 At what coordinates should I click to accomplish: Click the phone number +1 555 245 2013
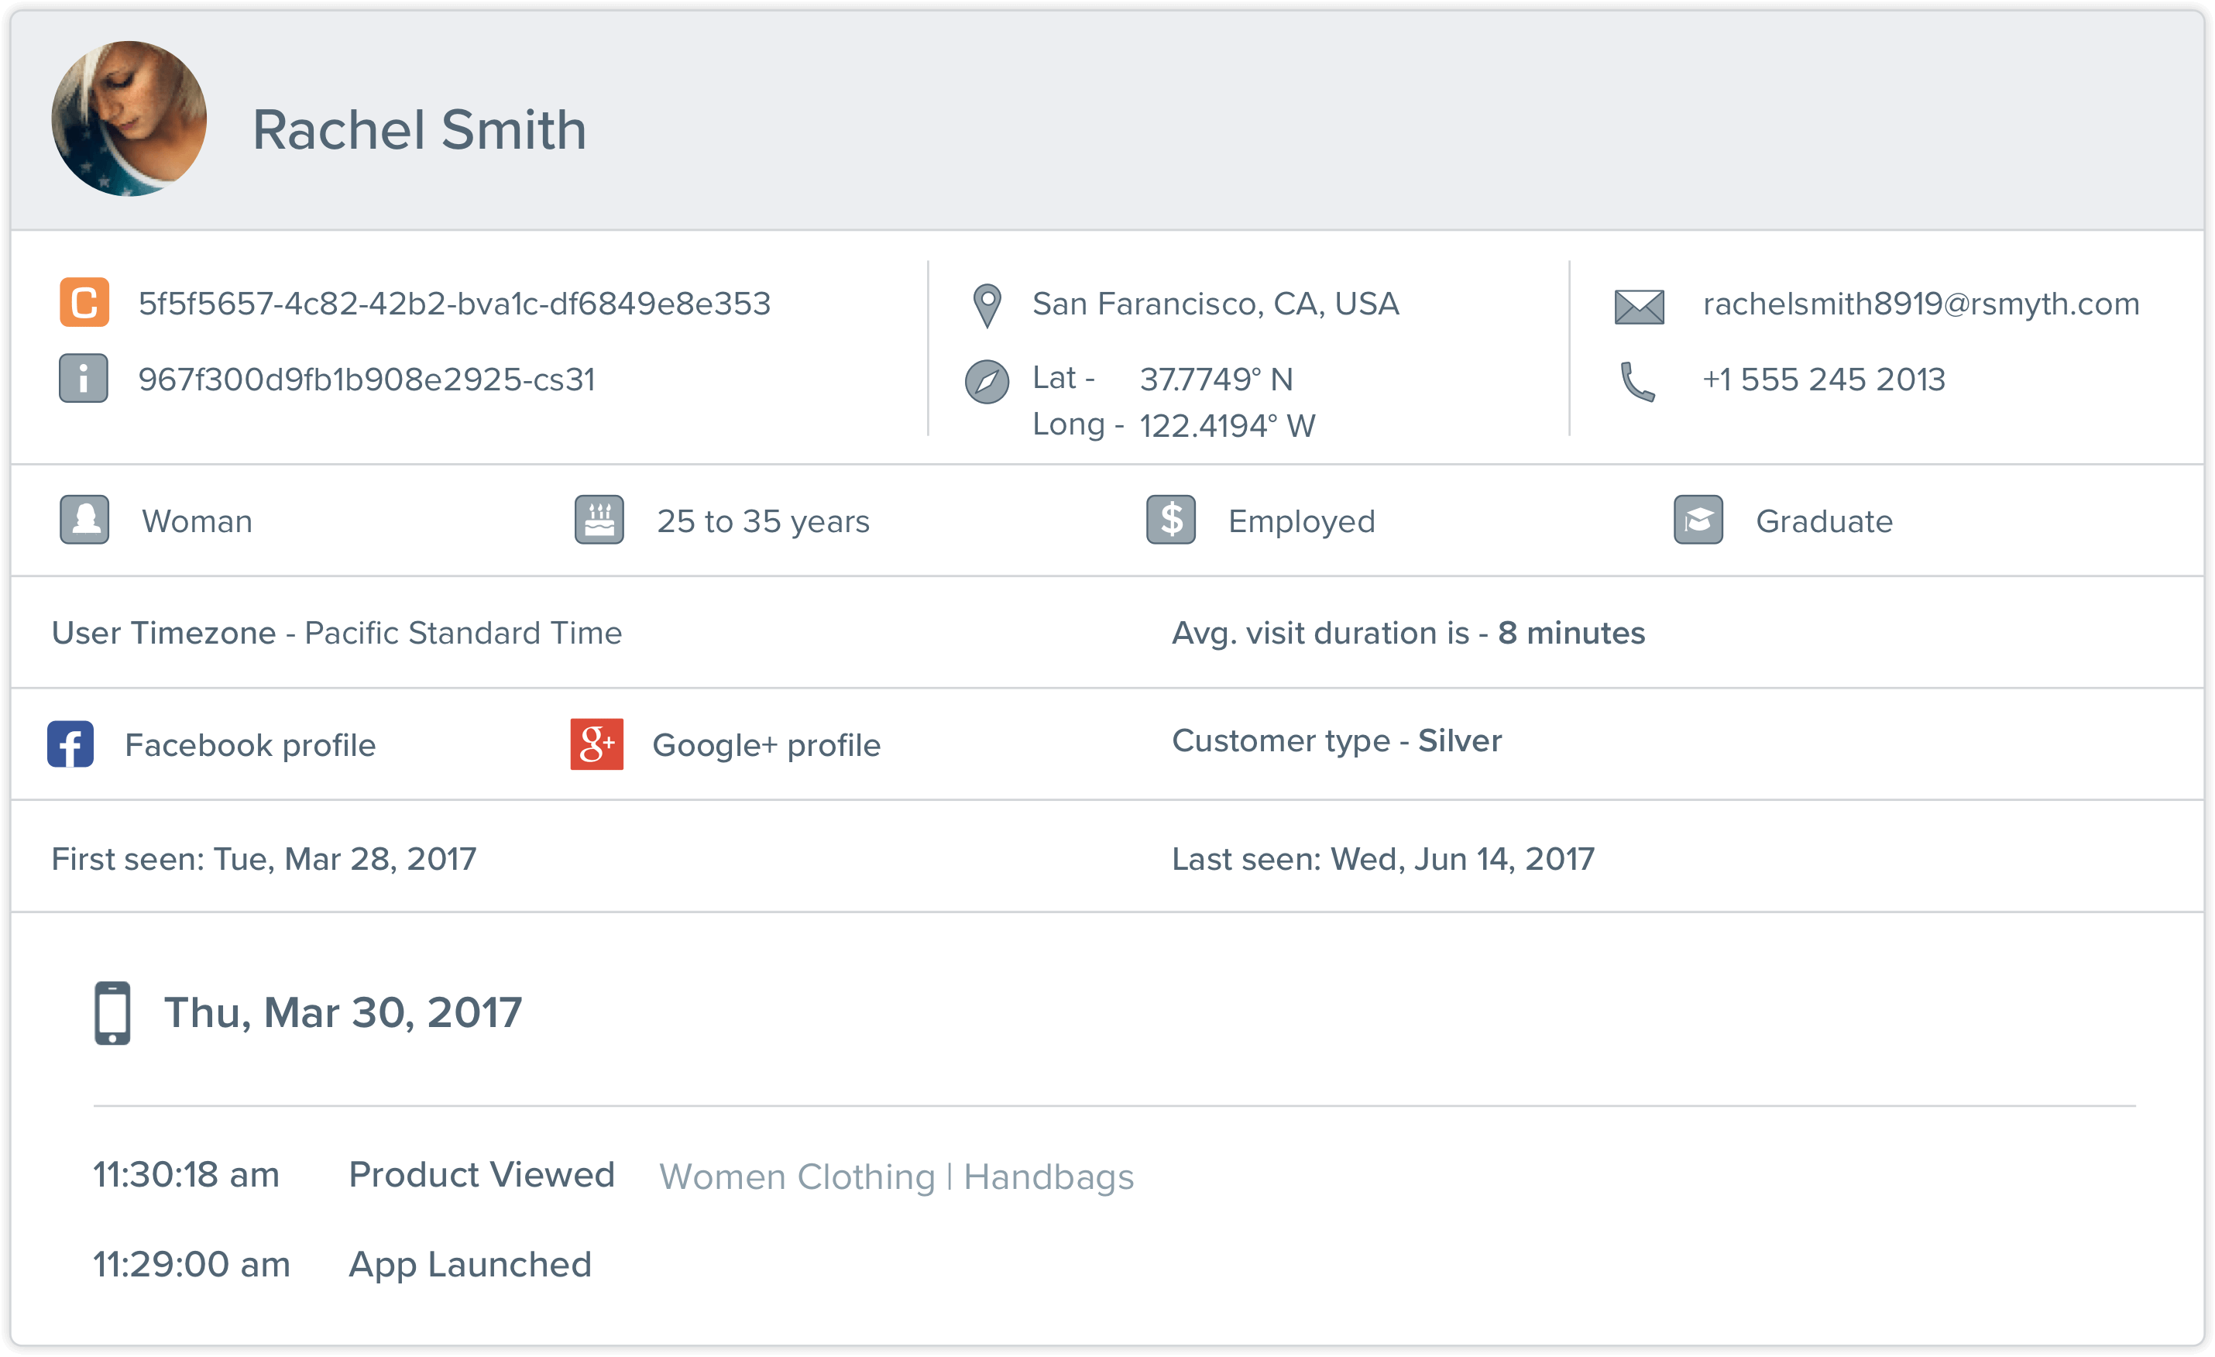point(1823,380)
